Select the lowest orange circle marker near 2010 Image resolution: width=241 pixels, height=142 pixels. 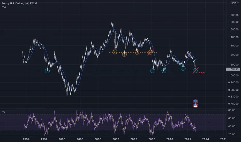(x=124, y=54)
